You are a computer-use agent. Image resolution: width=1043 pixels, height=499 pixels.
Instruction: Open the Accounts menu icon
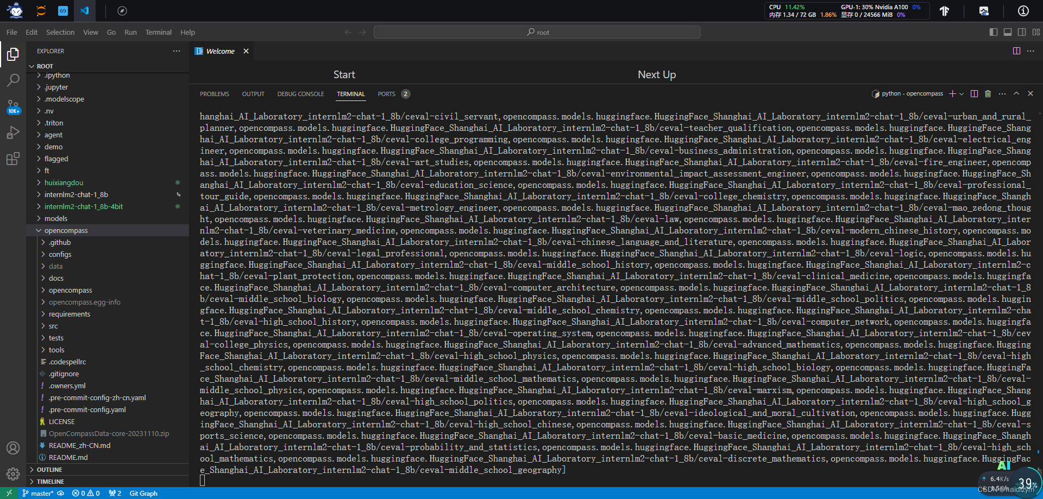(x=13, y=448)
